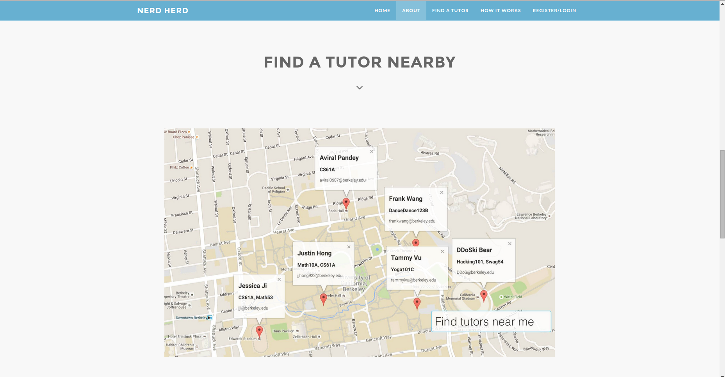Click the Downtown Berkeley BART station icon
The width and height of the screenshot is (725, 377).
[210, 318]
